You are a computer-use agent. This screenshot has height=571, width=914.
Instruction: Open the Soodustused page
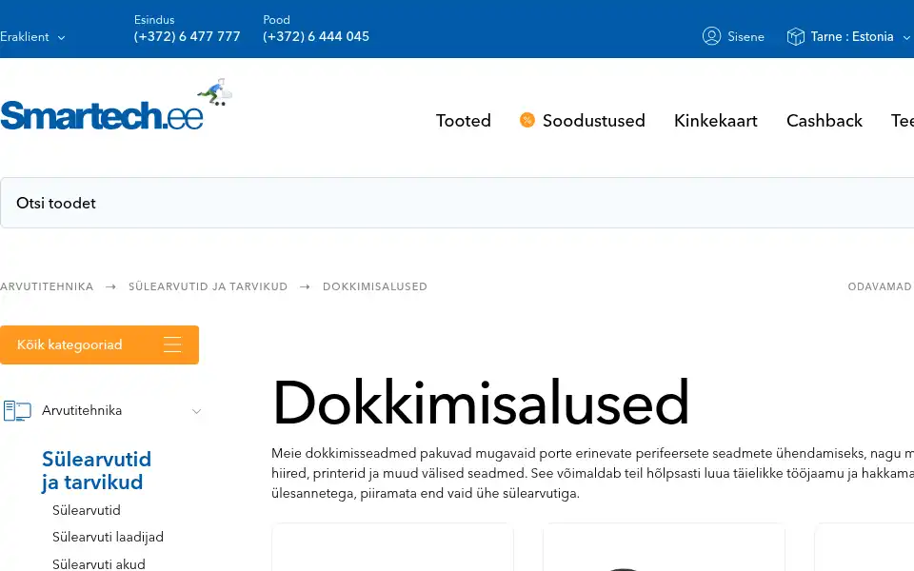pyautogui.click(x=593, y=121)
